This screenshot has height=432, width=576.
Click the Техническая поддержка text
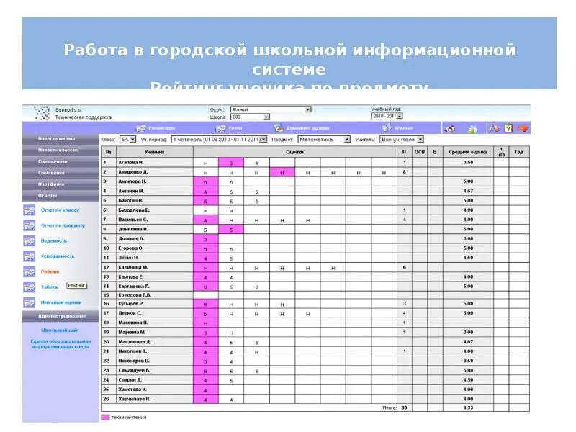(x=84, y=117)
